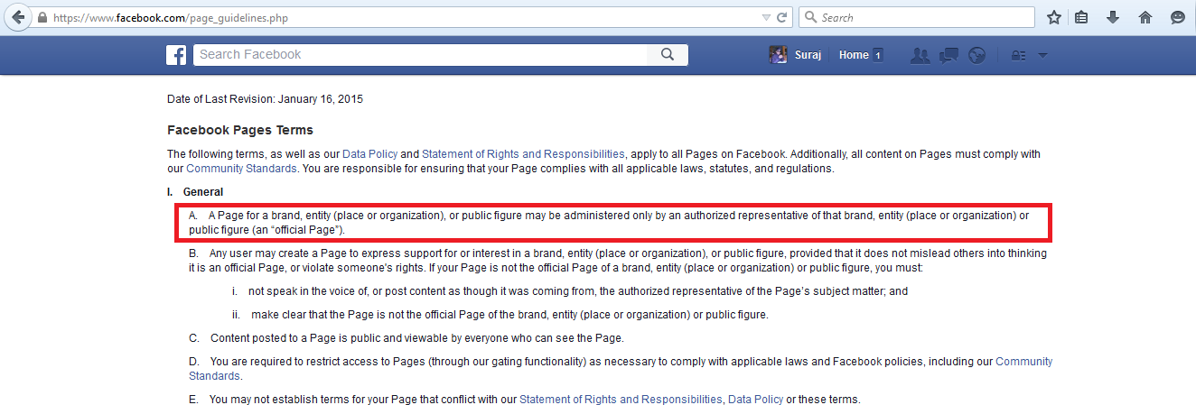Click the Facebook search magnifier button

pos(668,55)
